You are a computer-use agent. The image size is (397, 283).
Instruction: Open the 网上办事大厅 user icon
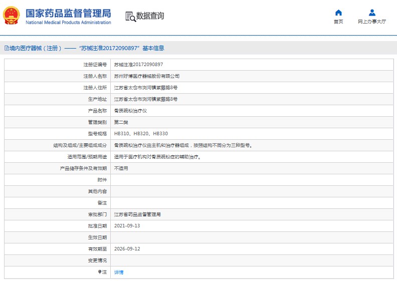[x=372, y=13]
